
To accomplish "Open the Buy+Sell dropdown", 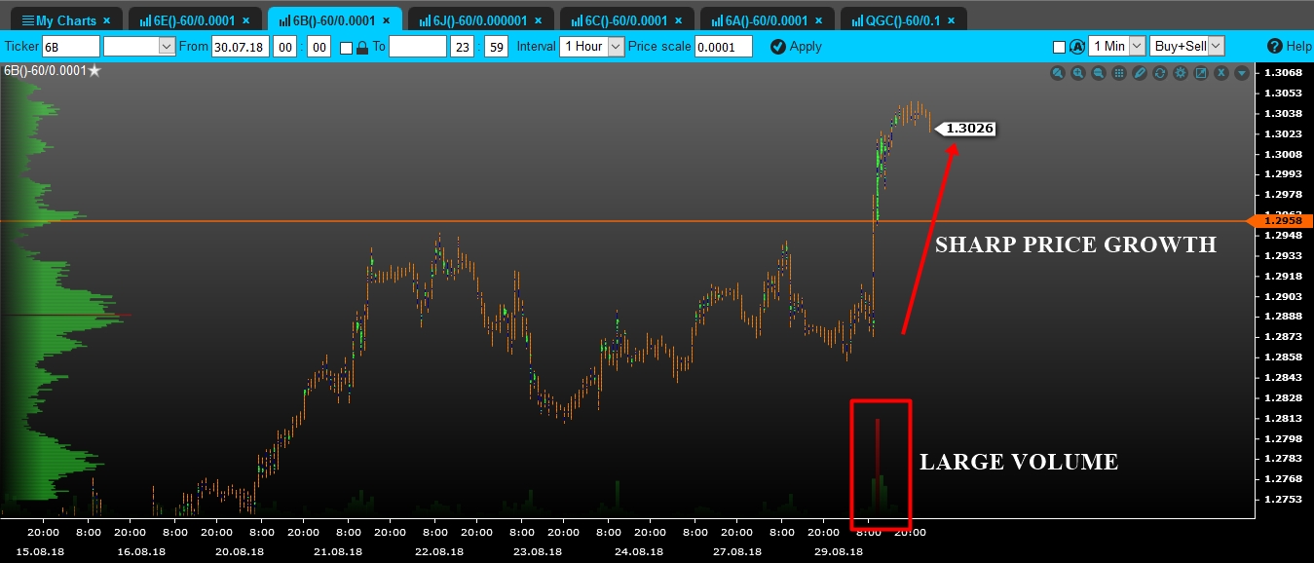I will point(1187,46).
